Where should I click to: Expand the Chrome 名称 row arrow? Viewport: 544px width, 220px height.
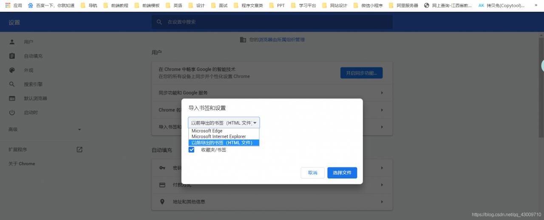tap(382, 110)
